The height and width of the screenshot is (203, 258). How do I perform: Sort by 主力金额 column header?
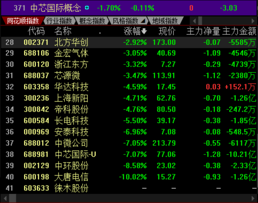[x=239, y=31]
